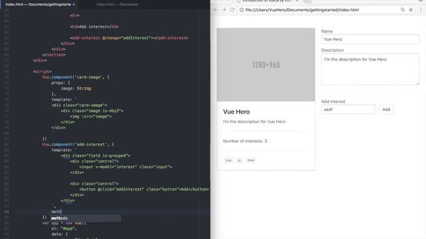Click the 1280×960 placeholder image
This screenshot has width=426, height=239.
click(x=266, y=65)
